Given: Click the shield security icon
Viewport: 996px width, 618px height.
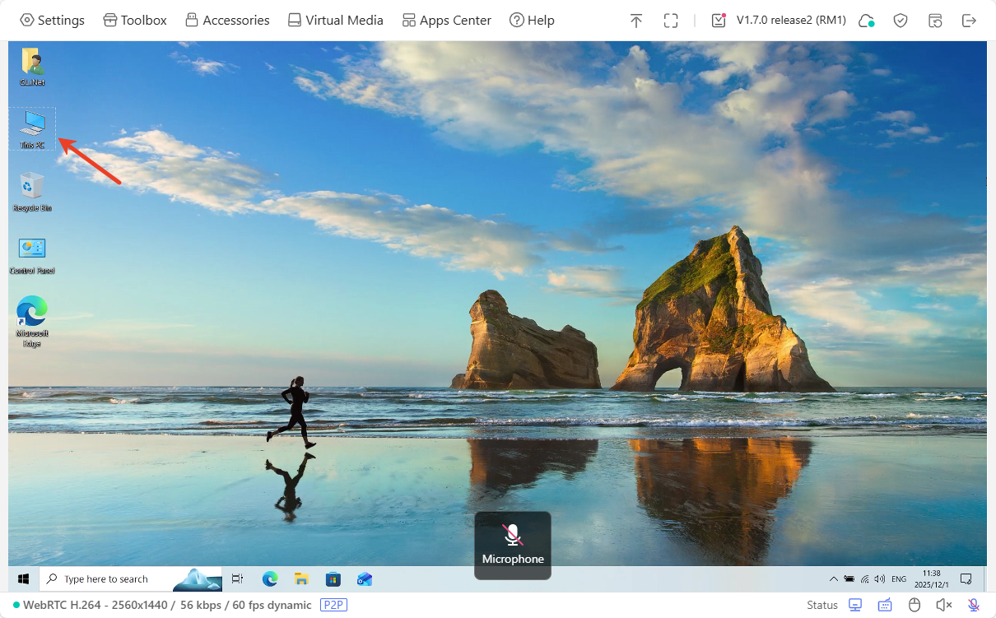Looking at the screenshot, I should [901, 21].
